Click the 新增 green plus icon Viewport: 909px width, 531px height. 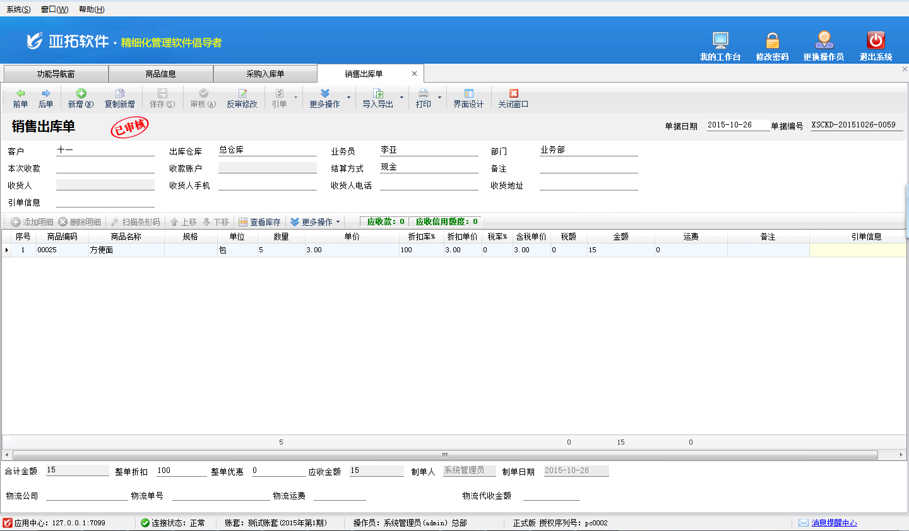pyautogui.click(x=81, y=94)
